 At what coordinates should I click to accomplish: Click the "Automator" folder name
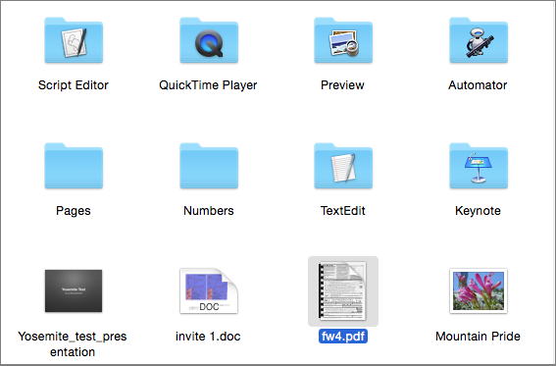point(478,85)
